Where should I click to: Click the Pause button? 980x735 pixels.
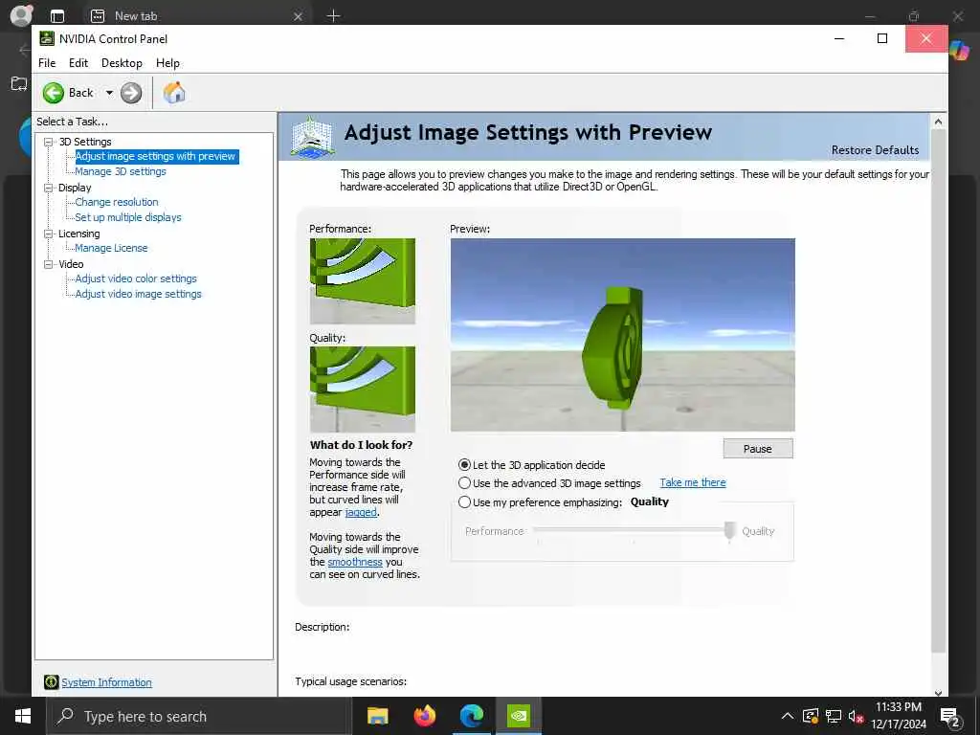click(758, 449)
